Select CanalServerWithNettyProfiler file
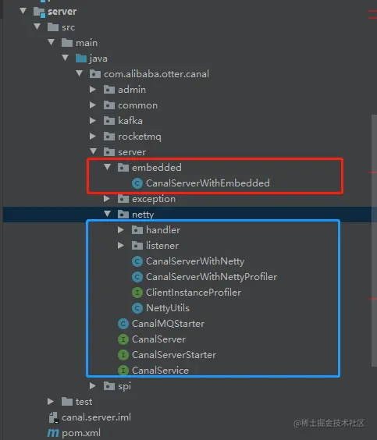This screenshot has width=377, height=440. tap(212, 277)
